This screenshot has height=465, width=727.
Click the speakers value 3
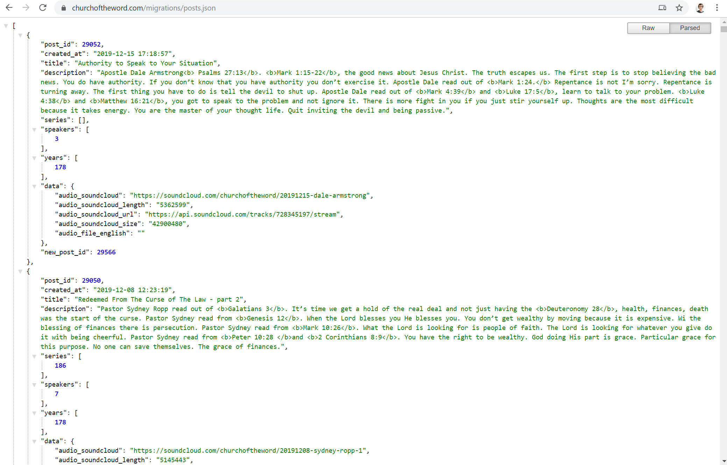57,139
